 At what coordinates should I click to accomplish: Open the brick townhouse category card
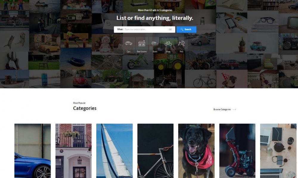74,151
